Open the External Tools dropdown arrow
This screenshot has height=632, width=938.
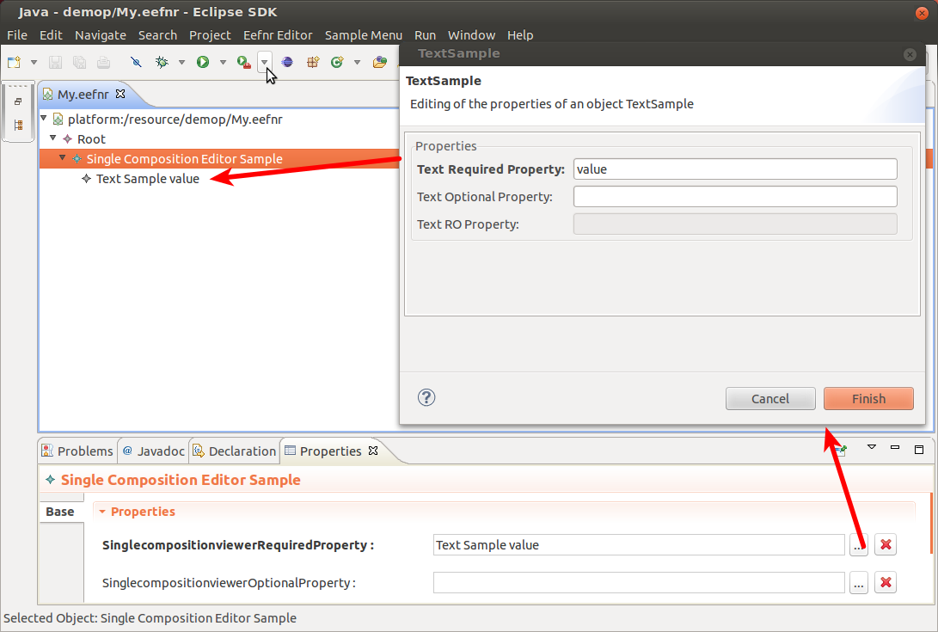point(264,62)
